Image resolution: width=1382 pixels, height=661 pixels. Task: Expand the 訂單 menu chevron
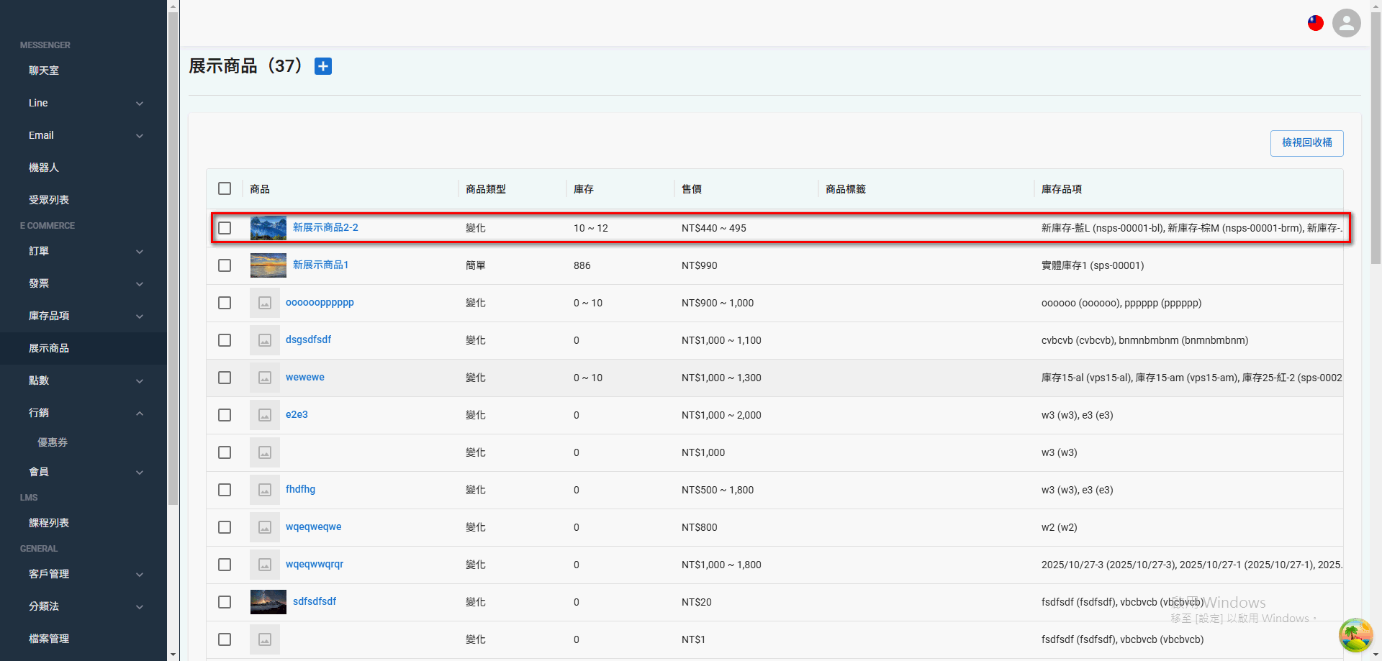[x=140, y=252]
